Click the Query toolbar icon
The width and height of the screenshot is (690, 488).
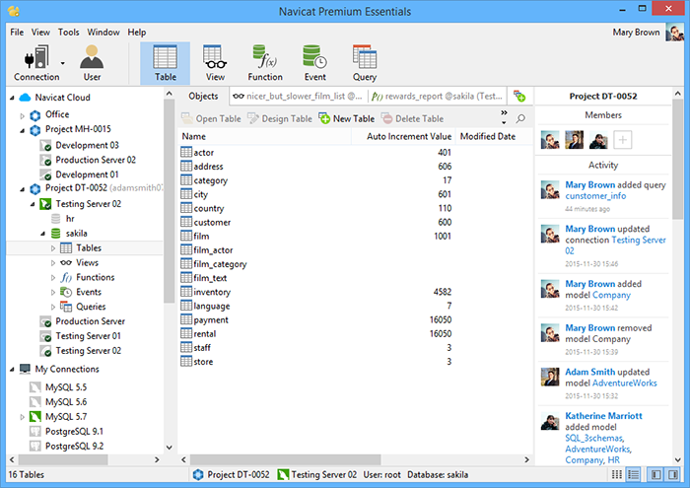365,63
